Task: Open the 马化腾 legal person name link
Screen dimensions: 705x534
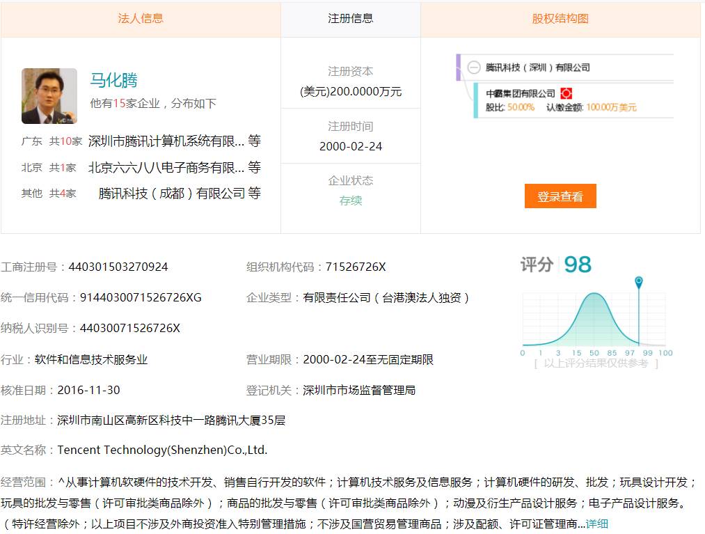Action: [x=113, y=81]
